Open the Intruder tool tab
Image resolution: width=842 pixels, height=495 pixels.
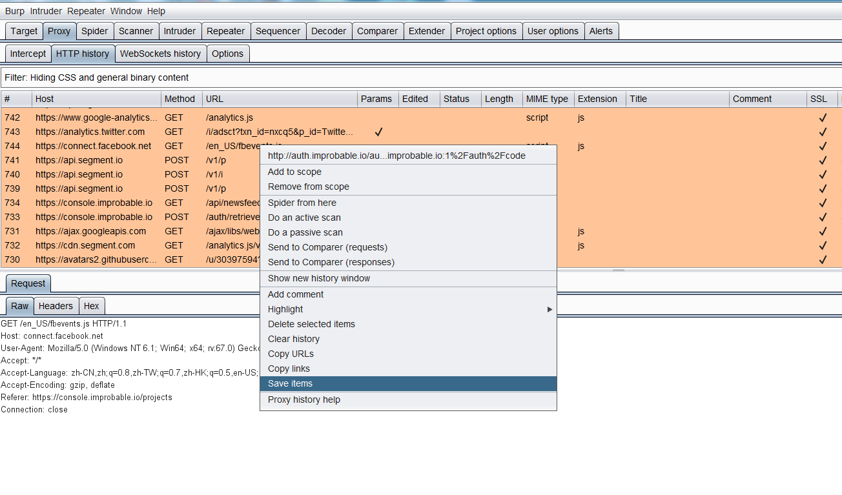point(180,31)
